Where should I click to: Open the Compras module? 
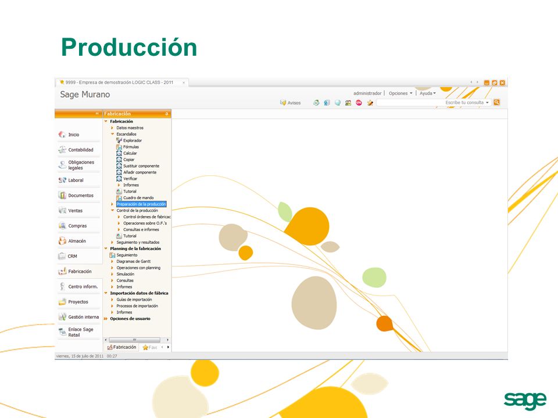click(78, 226)
